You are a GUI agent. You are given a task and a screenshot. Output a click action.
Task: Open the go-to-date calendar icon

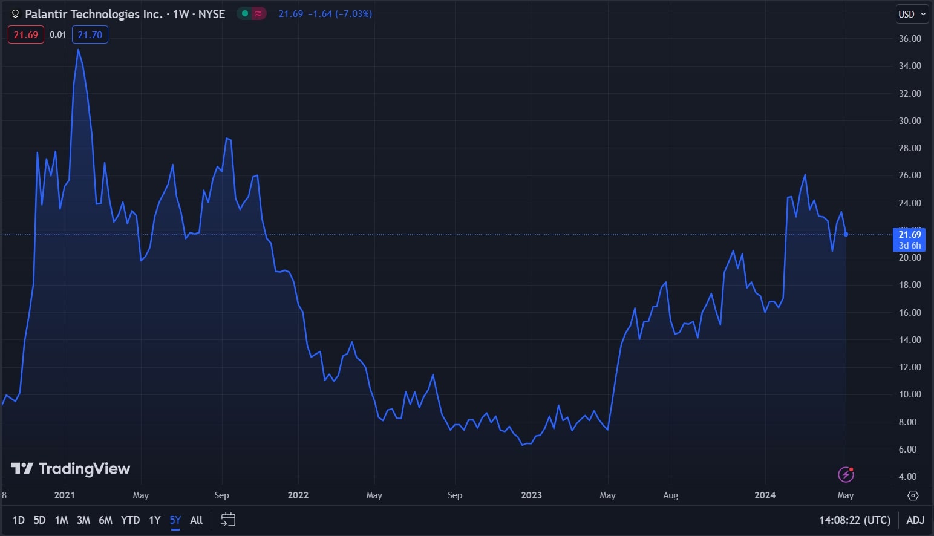pyautogui.click(x=228, y=520)
